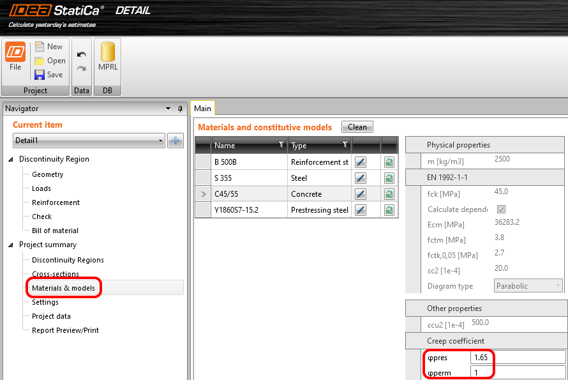Click the φperm creep coefficient field
This screenshot has width=568, height=380.
[518, 373]
